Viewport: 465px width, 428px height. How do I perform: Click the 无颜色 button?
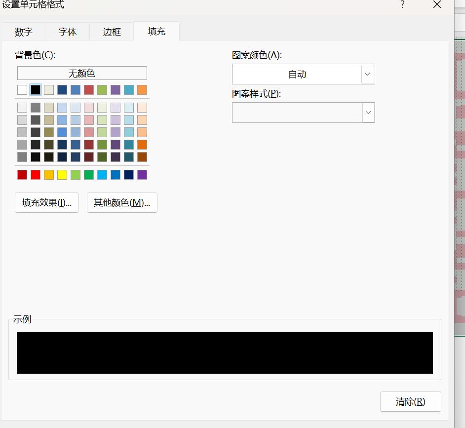(82, 73)
